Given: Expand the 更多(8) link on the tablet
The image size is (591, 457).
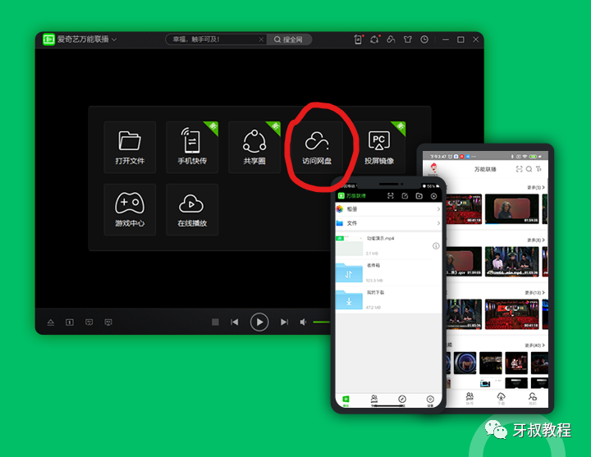Looking at the screenshot, I should (x=535, y=240).
